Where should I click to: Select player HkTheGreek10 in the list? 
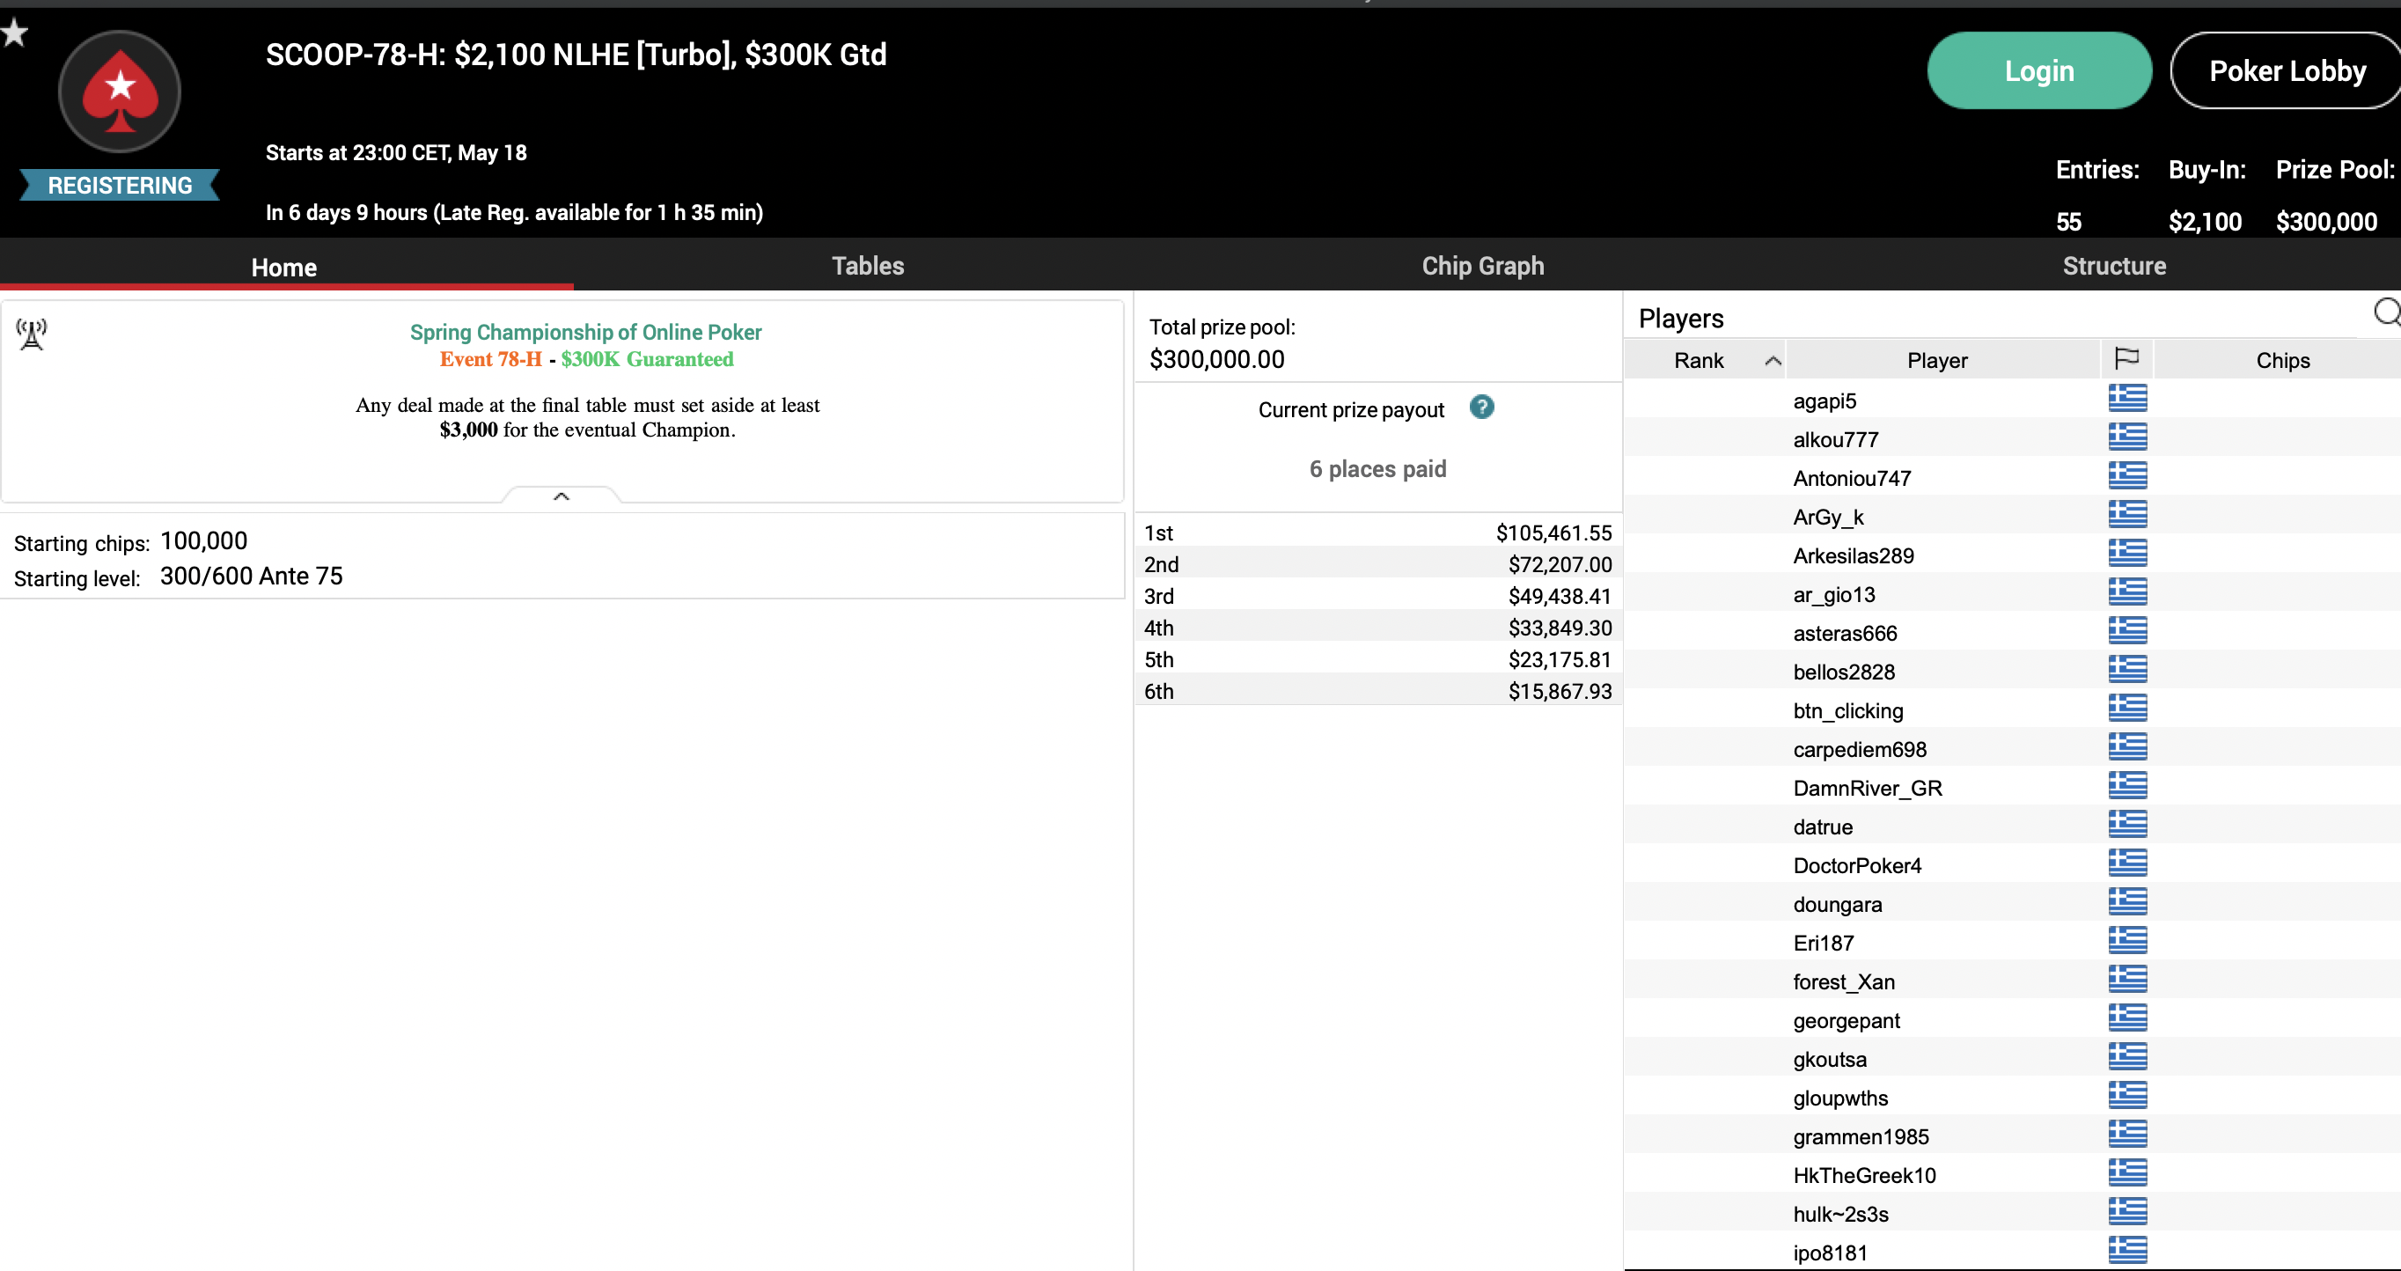(x=2012, y=1174)
